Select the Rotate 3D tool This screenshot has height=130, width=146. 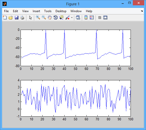point(56,17)
